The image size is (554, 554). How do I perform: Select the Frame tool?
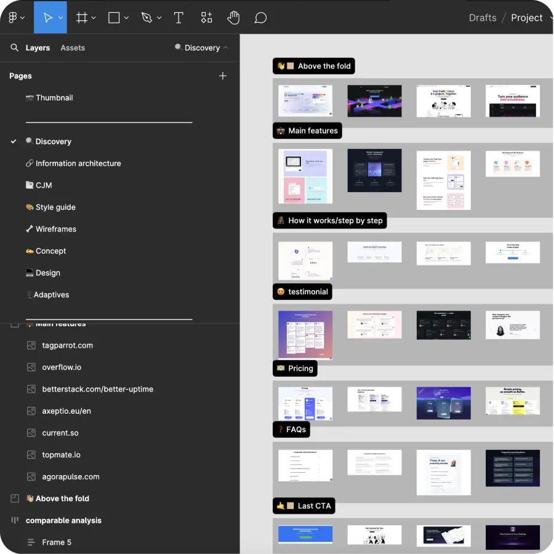[81, 17]
